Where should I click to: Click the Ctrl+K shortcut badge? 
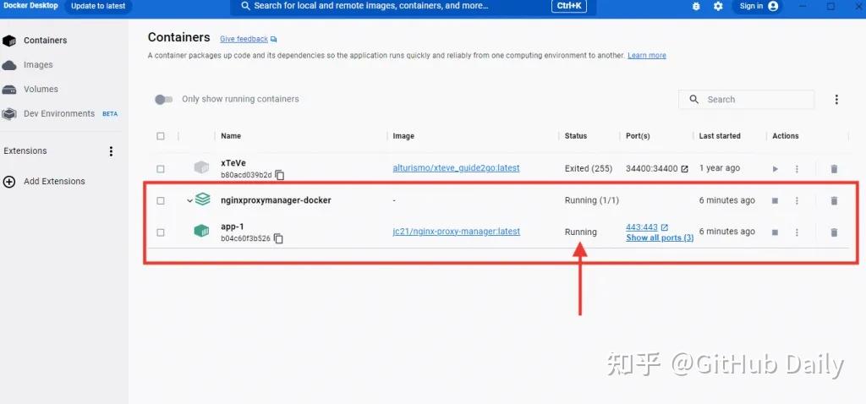coord(569,6)
